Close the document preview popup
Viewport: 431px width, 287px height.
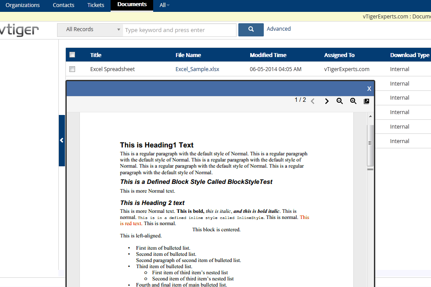tap(369, 89)
